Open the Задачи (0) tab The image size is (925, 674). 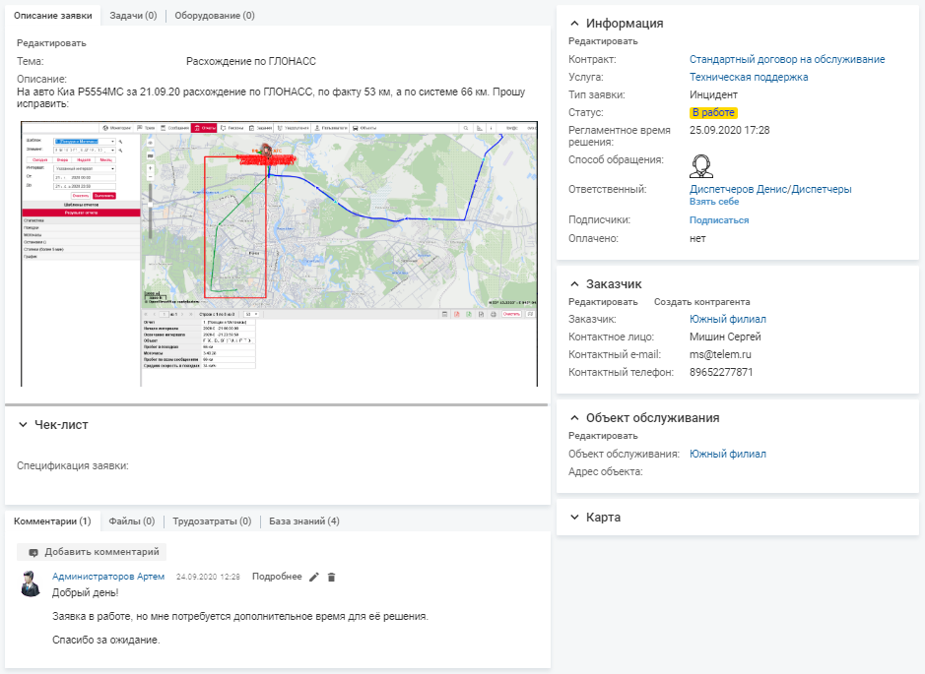(133, 16)
